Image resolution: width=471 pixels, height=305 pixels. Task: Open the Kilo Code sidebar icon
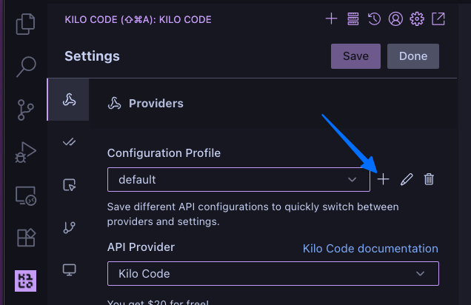26,281
